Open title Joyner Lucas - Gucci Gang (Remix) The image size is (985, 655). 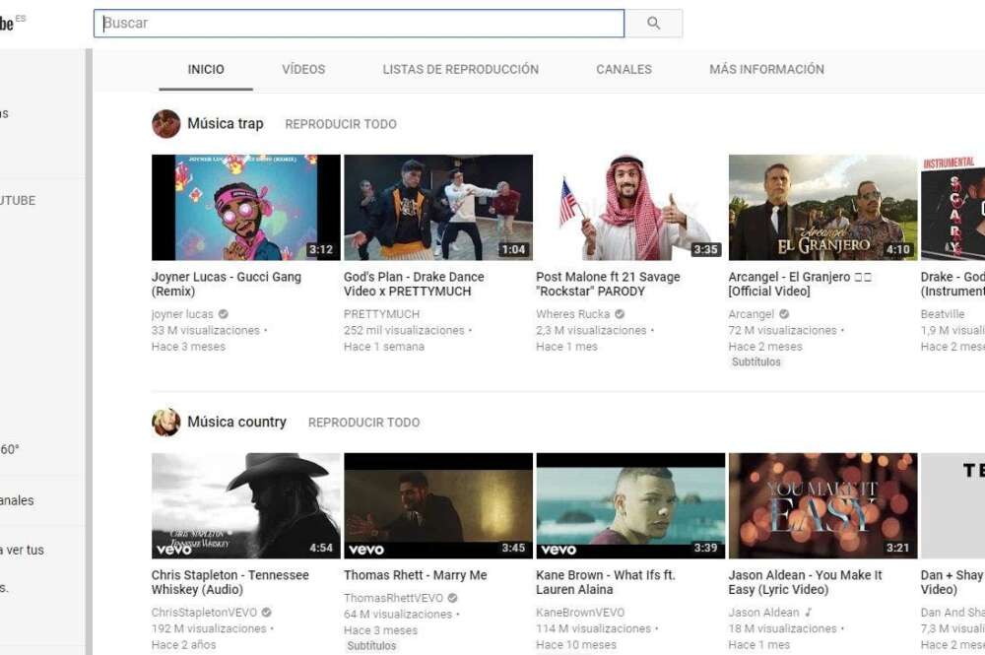tap(227, 284)
